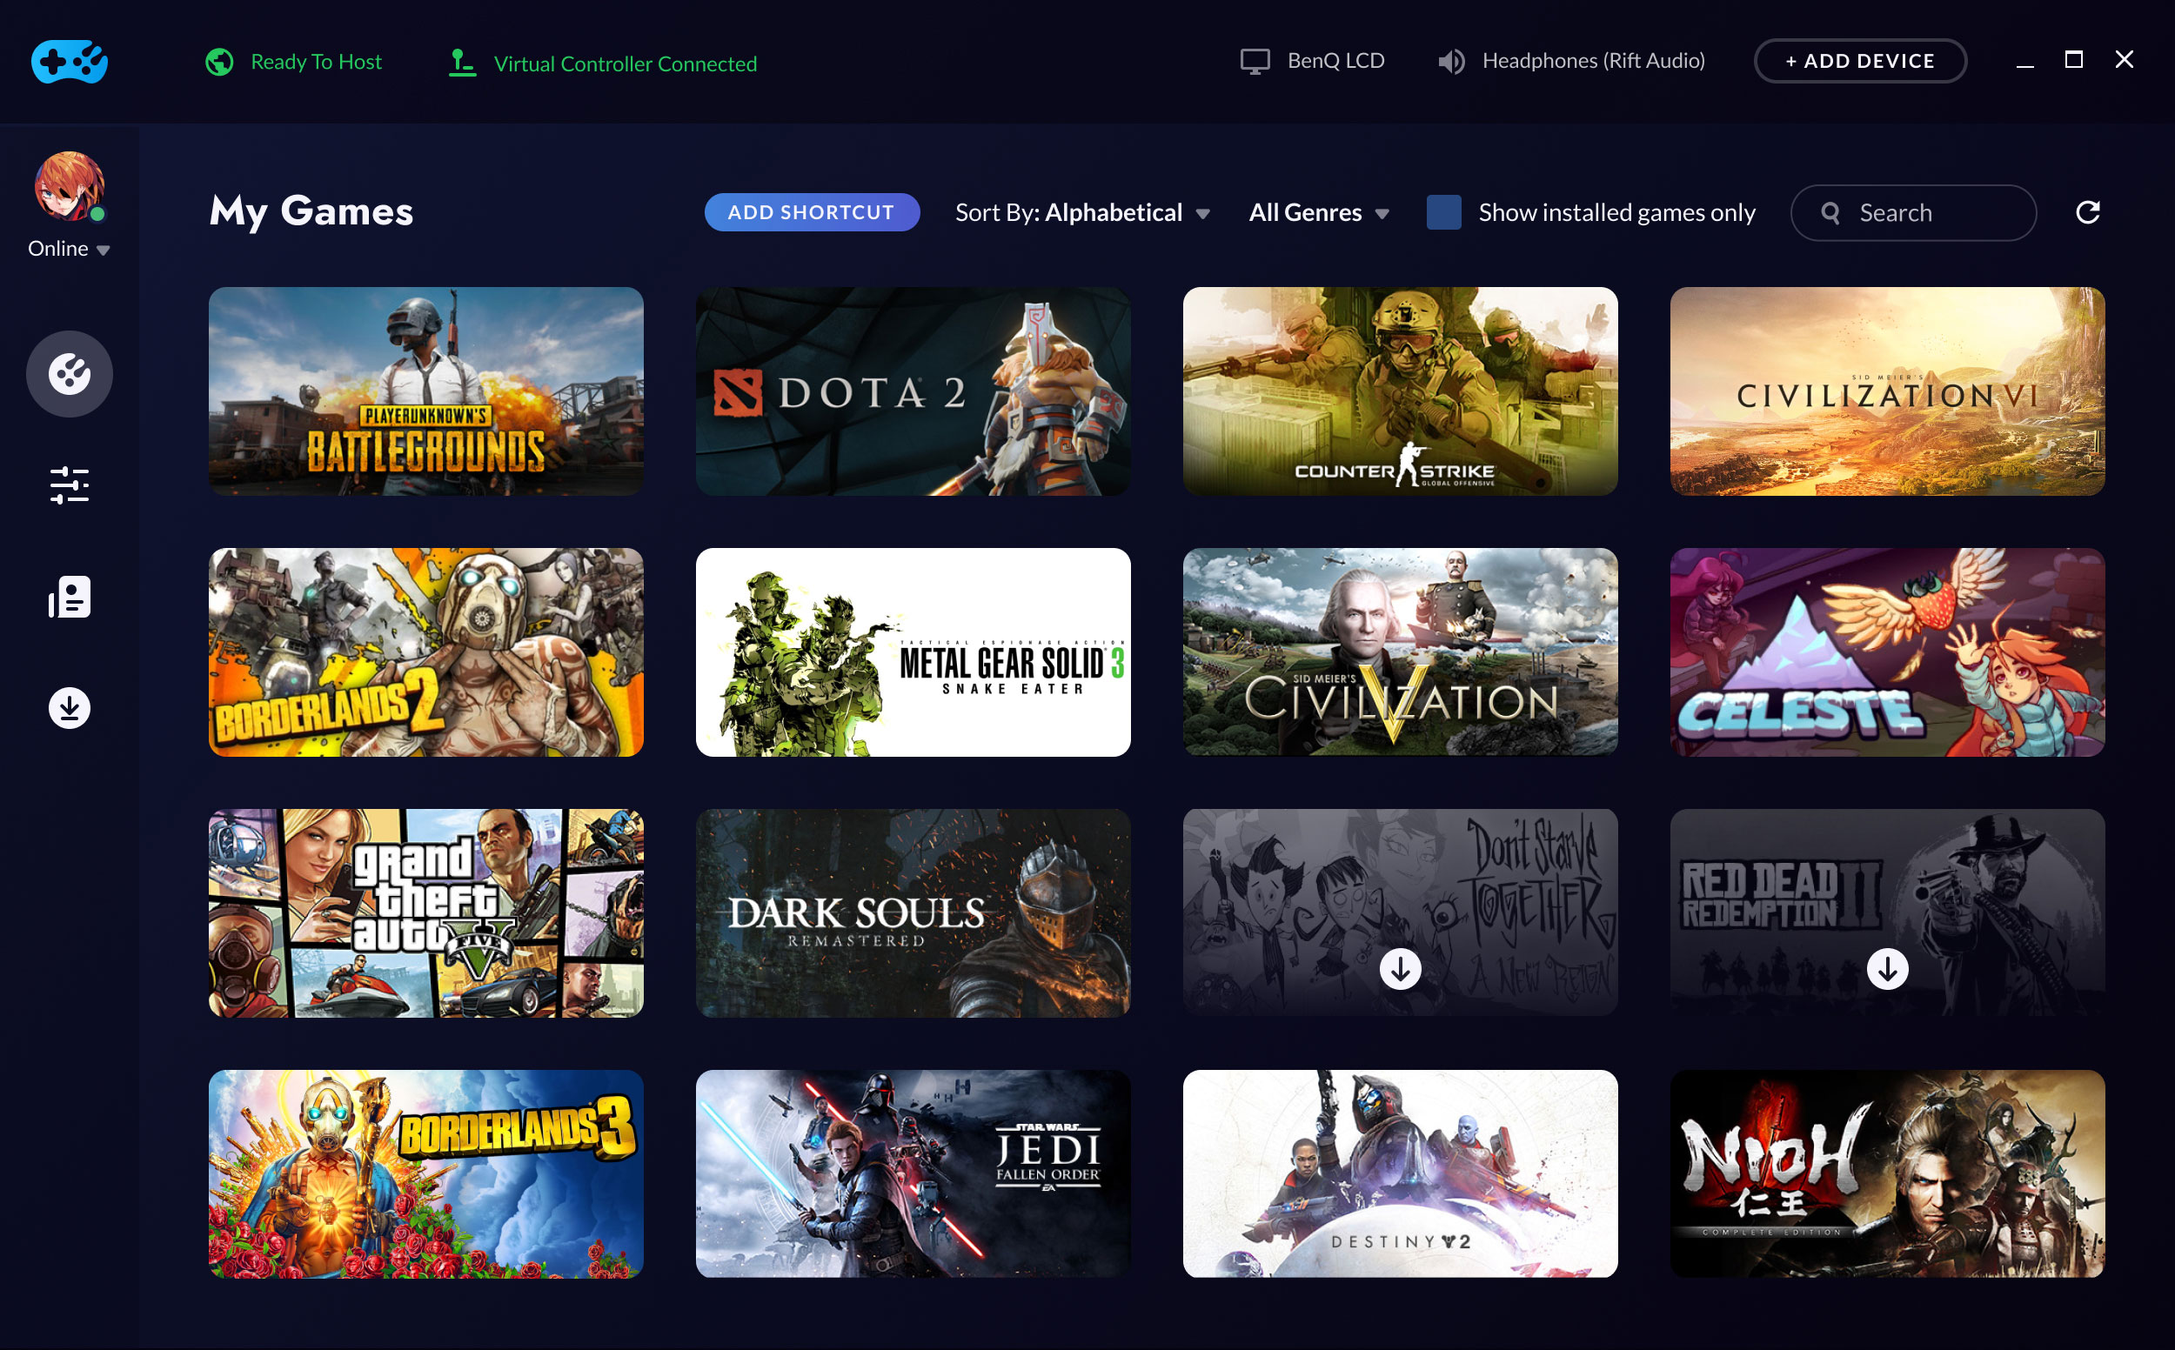Maximize the application window
The image size is (2175, 1350).
click(x=2074, y=60)
